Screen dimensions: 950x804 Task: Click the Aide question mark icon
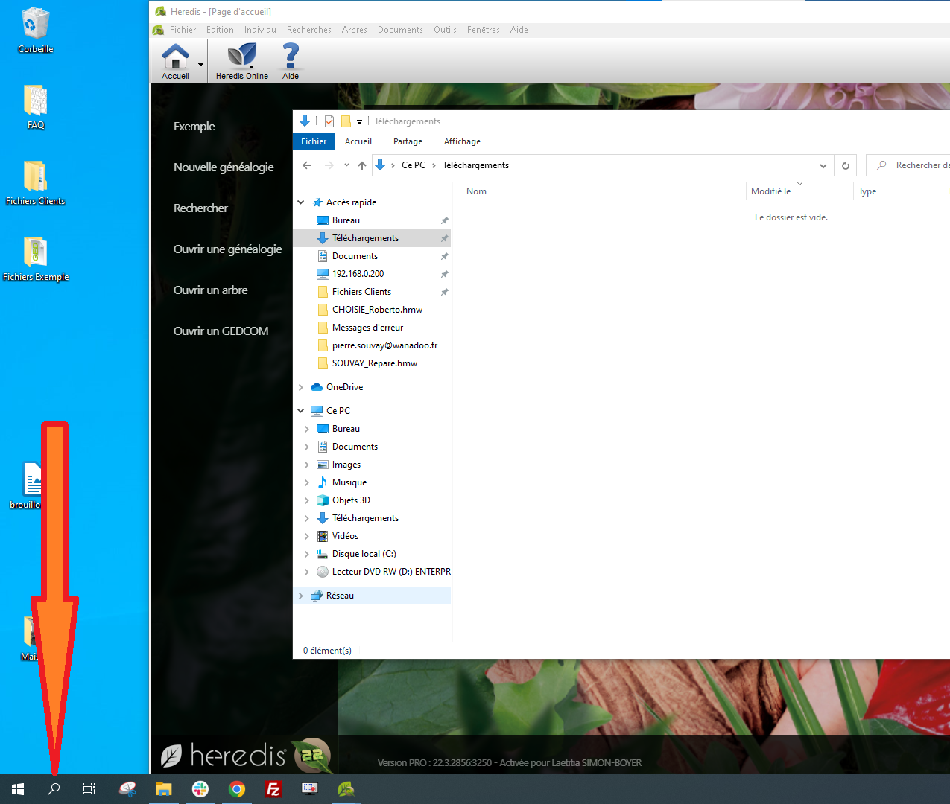tap(291, 57)
